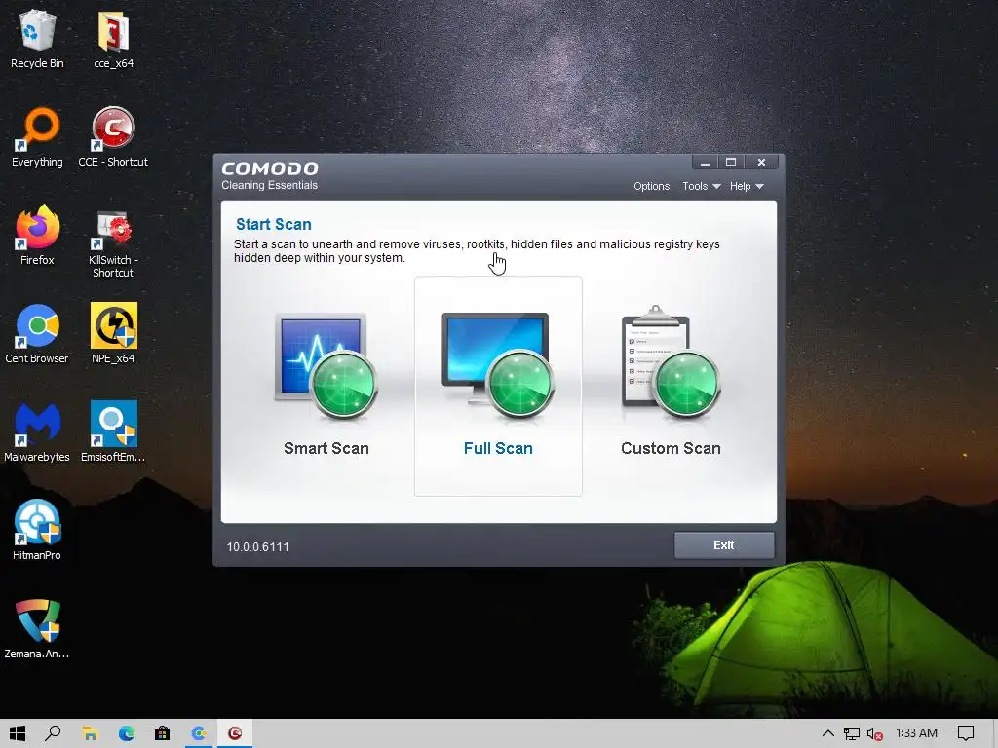The image size is (998, 748).
Task: Open Microsoft Edge from the taskbar
Action: 126,733
